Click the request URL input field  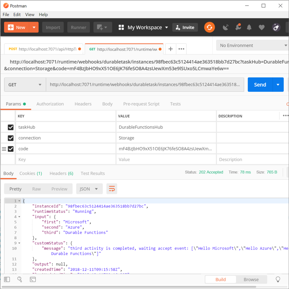[x=145, y=85]
